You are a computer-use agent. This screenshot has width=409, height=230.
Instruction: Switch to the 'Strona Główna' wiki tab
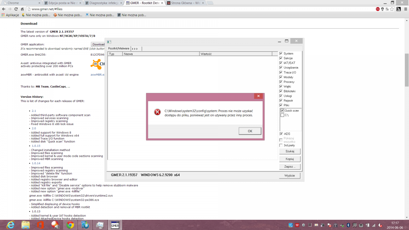[x=185, y=3]
